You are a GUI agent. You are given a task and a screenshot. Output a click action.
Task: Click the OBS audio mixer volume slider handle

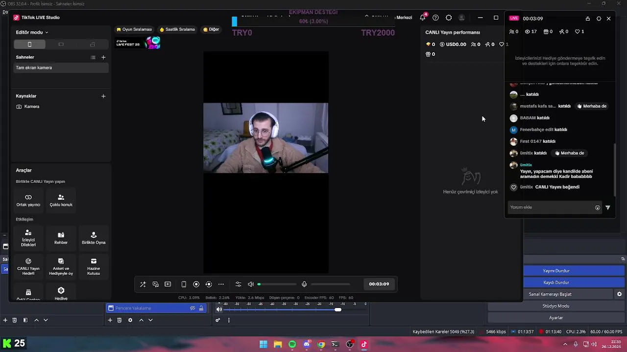click(338, 309)
